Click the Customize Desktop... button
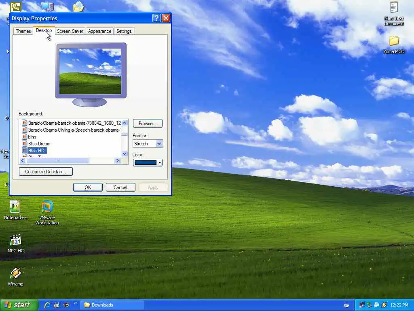 pos(46,172)
